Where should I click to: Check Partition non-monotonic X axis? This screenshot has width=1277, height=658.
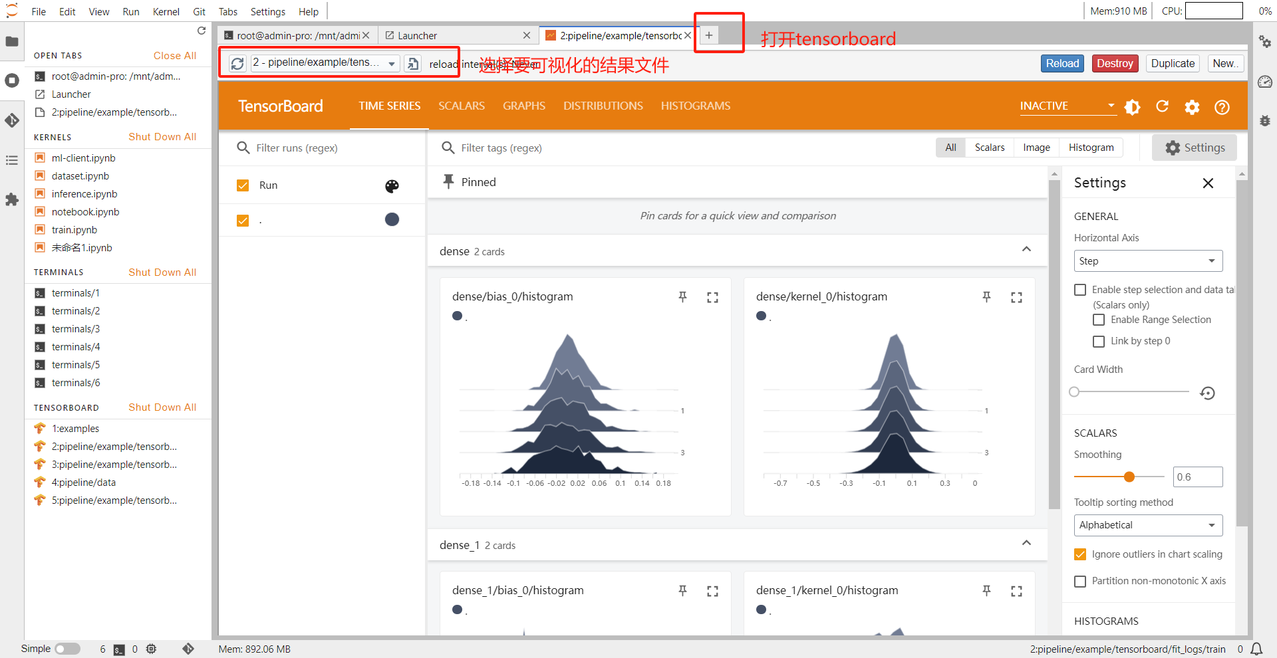click(1080, 581)
